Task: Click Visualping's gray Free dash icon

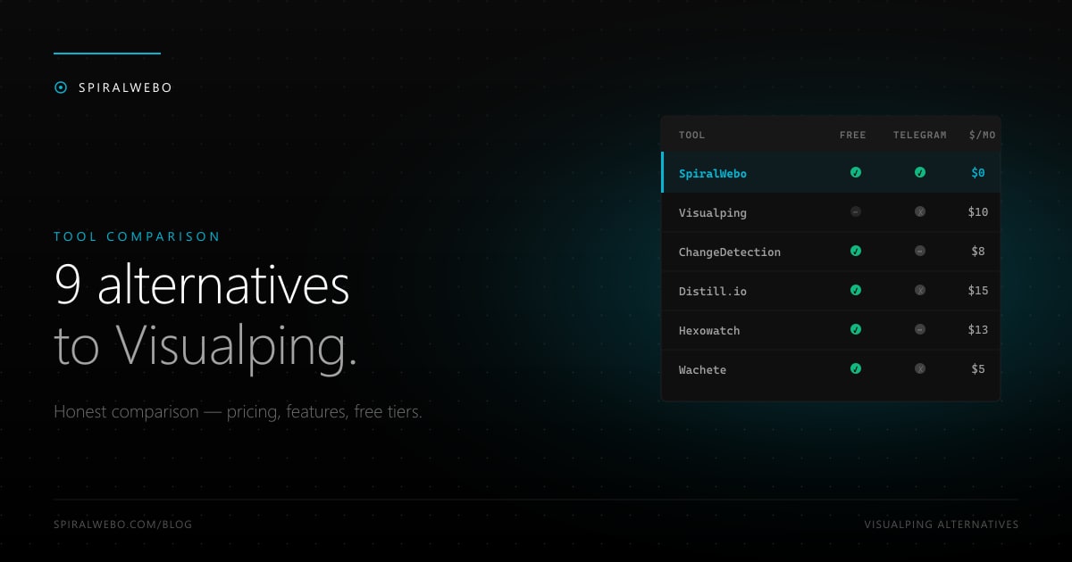Action: [856, 212]
